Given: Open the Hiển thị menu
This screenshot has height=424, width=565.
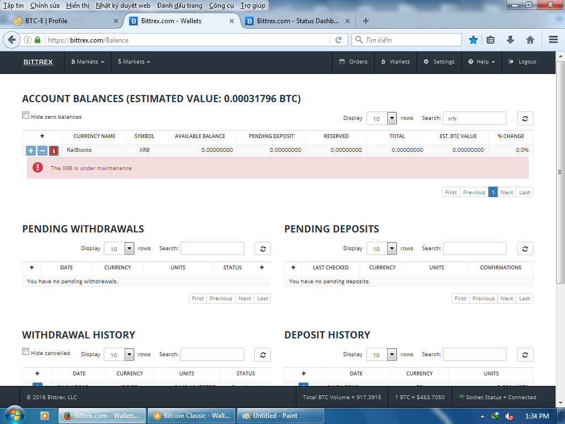Looking at the screenshot, I should pos(77,6).
